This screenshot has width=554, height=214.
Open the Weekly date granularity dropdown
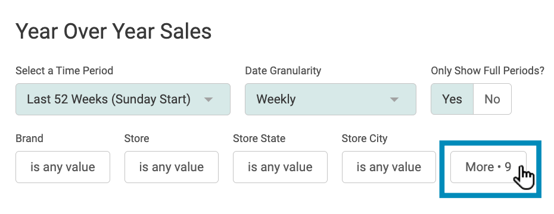[x=331, y=99]
